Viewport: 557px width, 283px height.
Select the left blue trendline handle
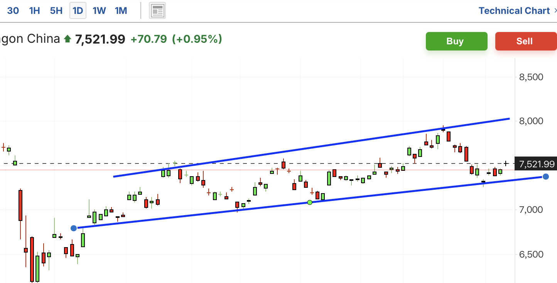74,228
